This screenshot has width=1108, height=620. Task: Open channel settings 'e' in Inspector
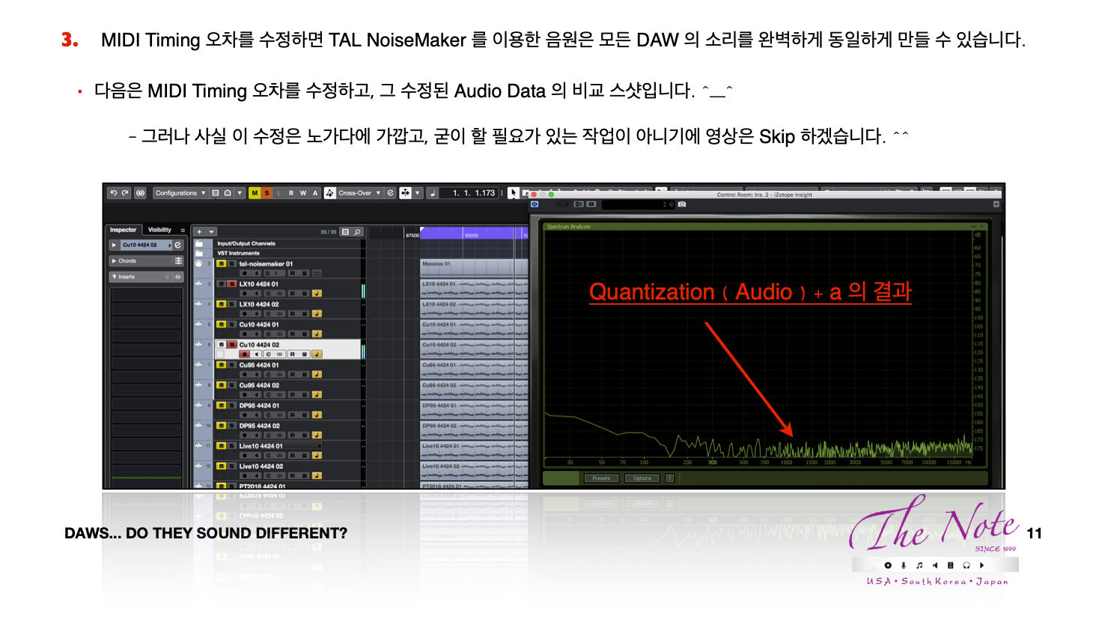point(177,245)
